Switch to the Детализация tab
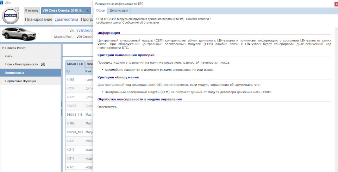Viewport: 338px width, 172px height. pyautogui.click(x=119, y=11)
